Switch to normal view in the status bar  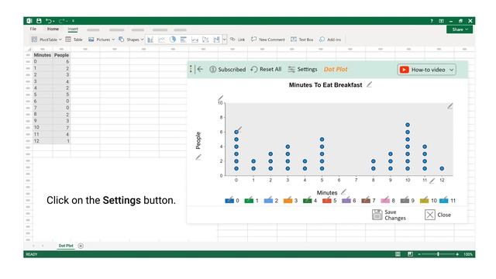point(398,254)
